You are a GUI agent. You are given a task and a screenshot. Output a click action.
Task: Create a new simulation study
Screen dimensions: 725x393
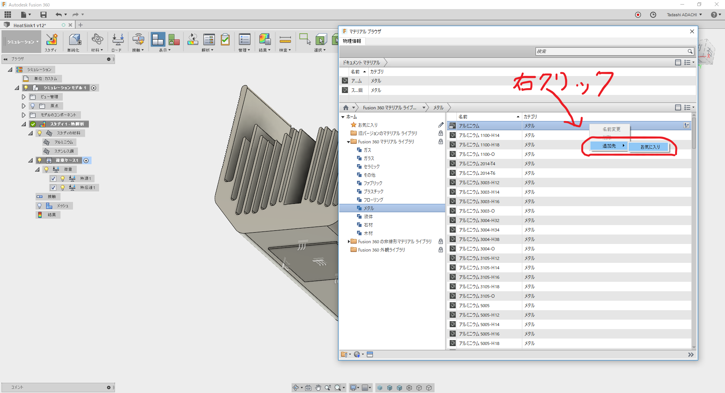(x=51, y=39)
